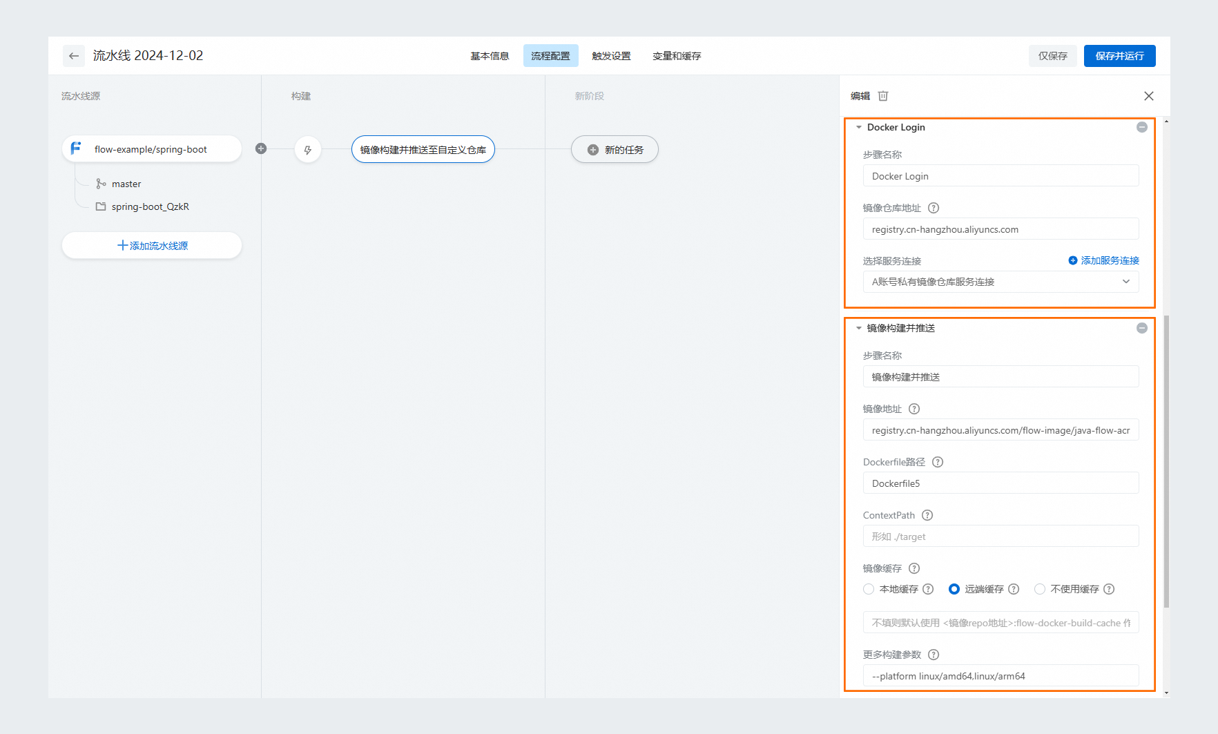Click the Docker Login 步骤名称 field
This screenshot has height=734, width=1218.
1000,175
